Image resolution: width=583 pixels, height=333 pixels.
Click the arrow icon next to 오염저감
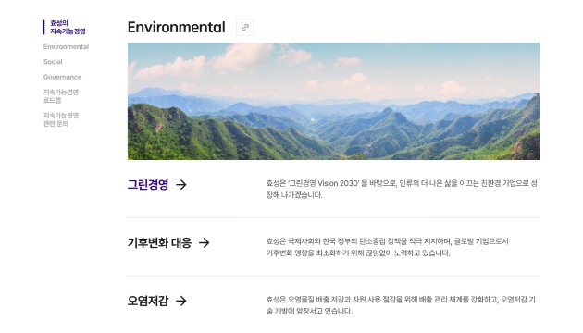point(181,301)
